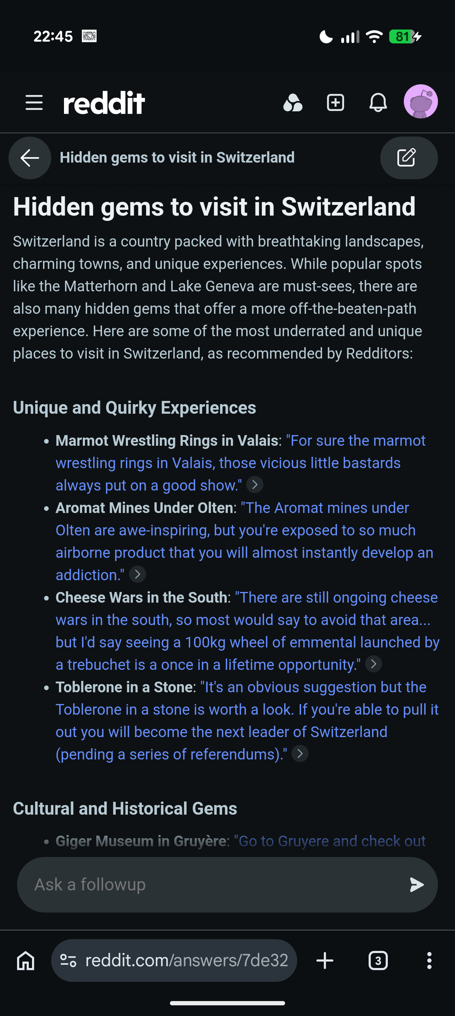Expand the Aromat Mines quote source chevron
The image size is (455, 1016).
pyautogui.click(x=138, y=575)
